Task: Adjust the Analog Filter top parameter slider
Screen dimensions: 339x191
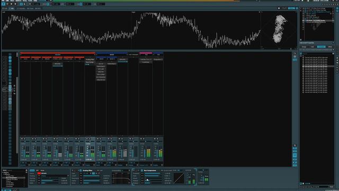Action: (92, 176)
